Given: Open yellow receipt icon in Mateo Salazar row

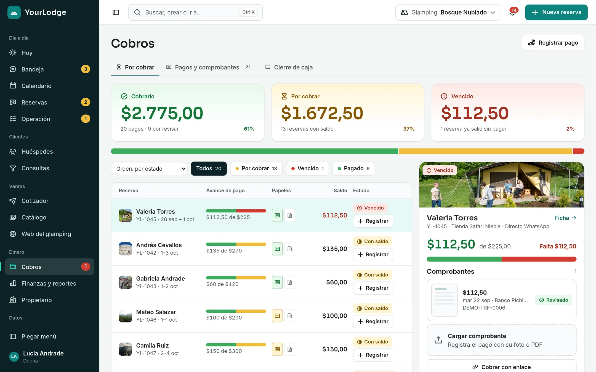Looking at the screenshot, I should pyautogui.click(x=277, y=316).
